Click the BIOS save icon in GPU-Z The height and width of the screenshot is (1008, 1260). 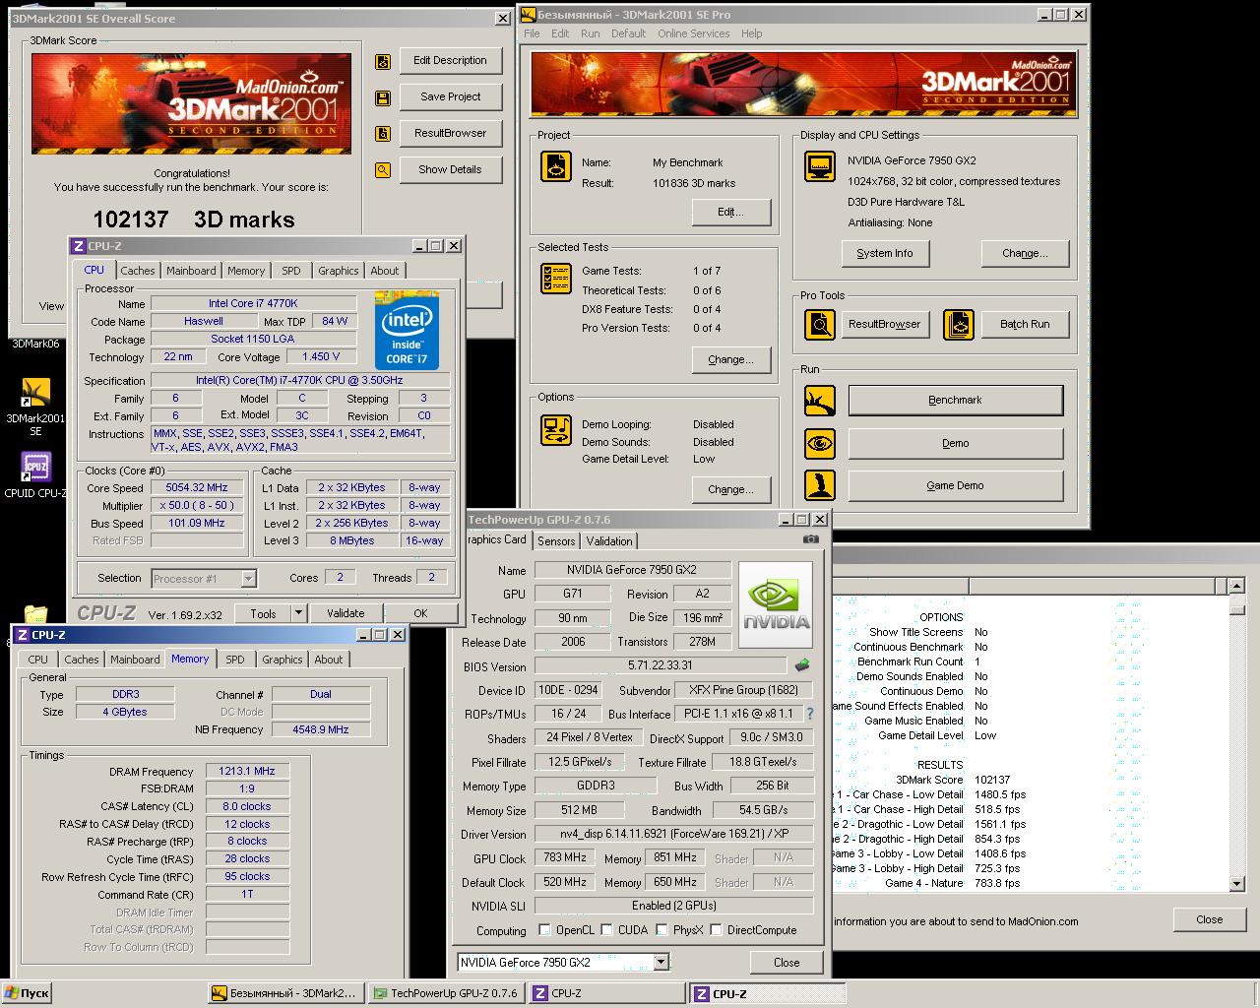[x=802, y=666]
